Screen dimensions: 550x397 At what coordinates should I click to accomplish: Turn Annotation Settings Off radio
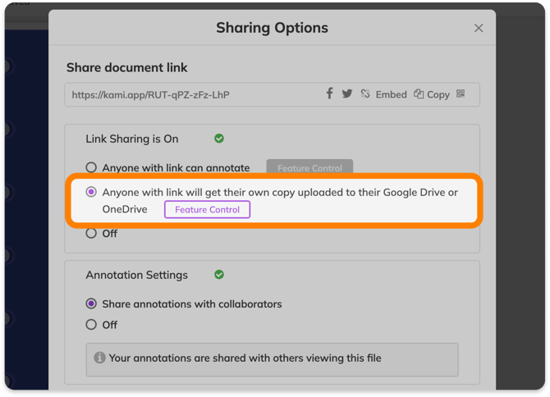point(91,325)
